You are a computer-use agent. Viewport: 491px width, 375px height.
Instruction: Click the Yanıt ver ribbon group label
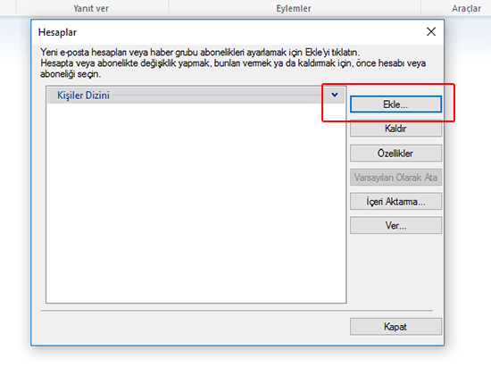tap(91, 8)
